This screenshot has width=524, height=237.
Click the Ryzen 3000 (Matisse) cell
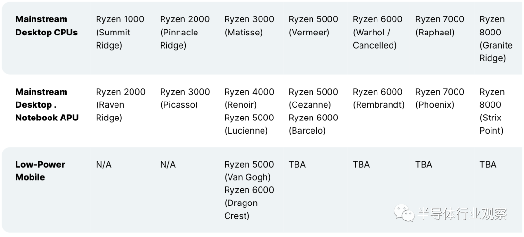coord(249,26)
